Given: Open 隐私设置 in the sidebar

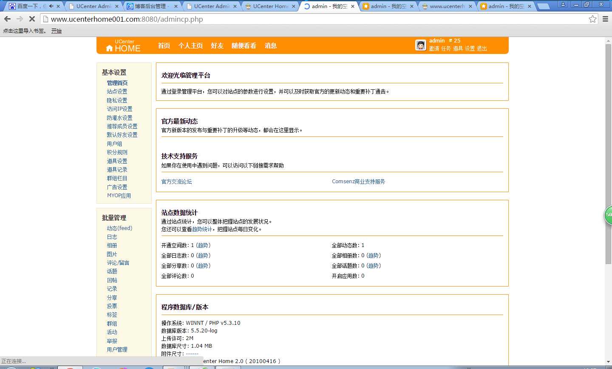Looking at the screenshot, I should (117, 100).
